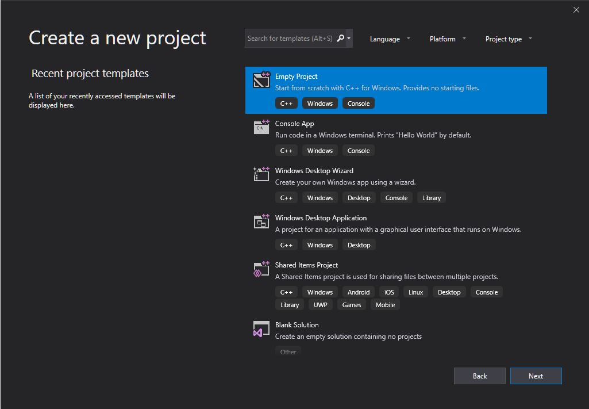Click the Empty Project description text
Screen dimensions: 589x409
377,88
